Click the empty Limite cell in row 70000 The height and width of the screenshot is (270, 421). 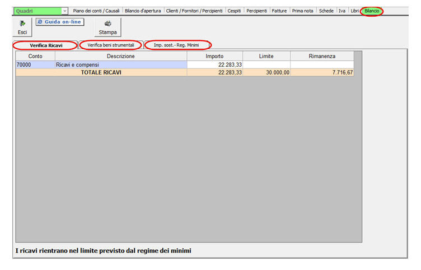click(266, 65)
